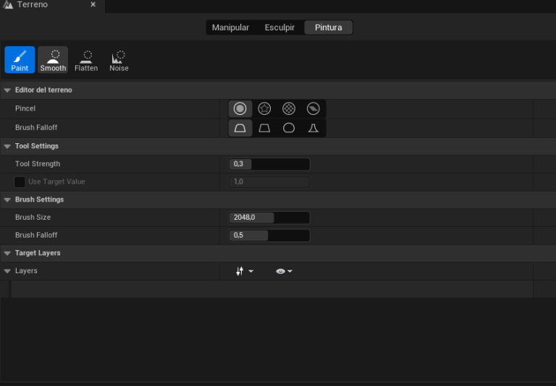
Task: Click the Tool Strength slider field
Action: (x=269, y=164)
